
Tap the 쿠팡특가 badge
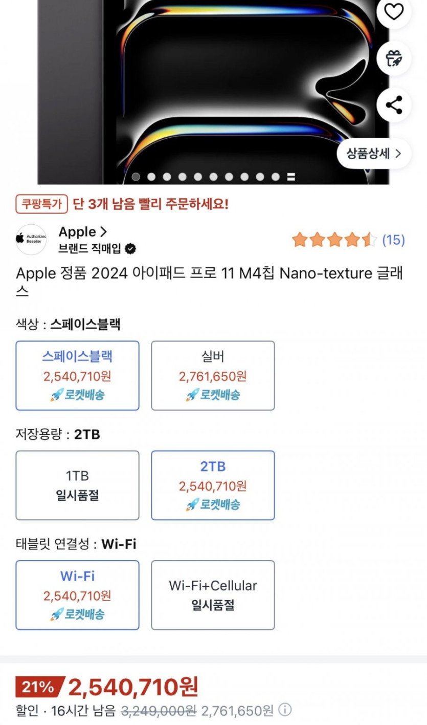click(x=41, y=204)
